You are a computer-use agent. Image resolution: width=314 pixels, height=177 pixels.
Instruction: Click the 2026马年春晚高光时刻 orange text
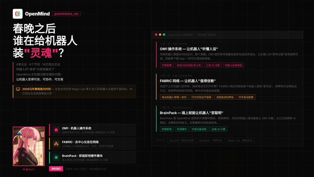[x=36, y=89]
